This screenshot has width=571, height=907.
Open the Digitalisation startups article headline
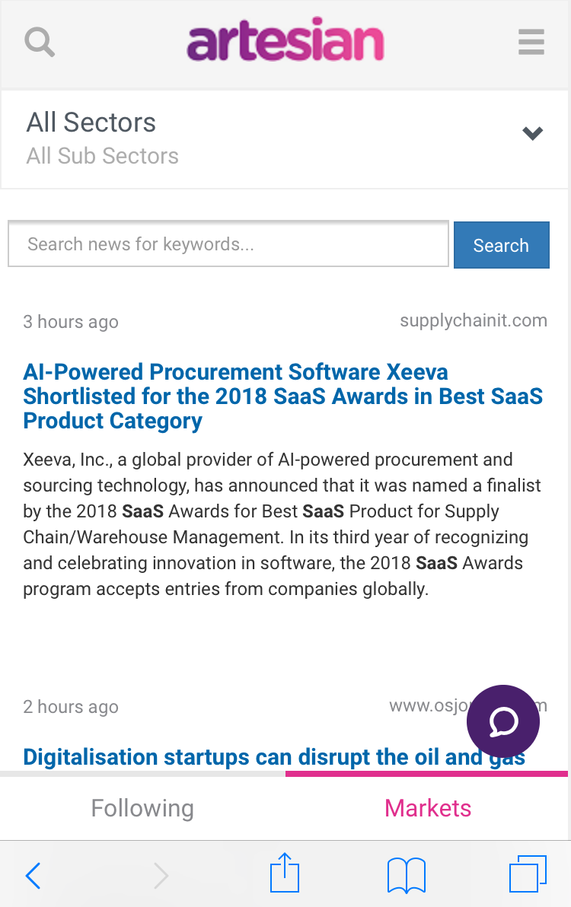pyautogui.click(x=274, y=756)
